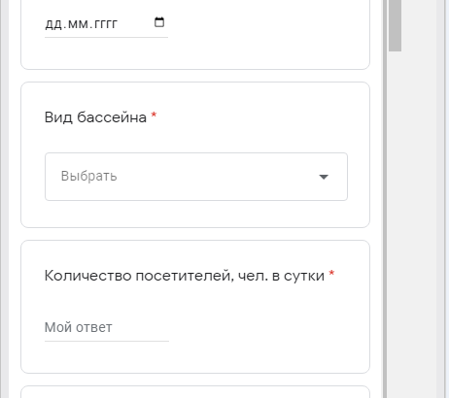Focus the 'Мой ответ' visitors count field
449x398 pixels.
click(x=107, y=327)
